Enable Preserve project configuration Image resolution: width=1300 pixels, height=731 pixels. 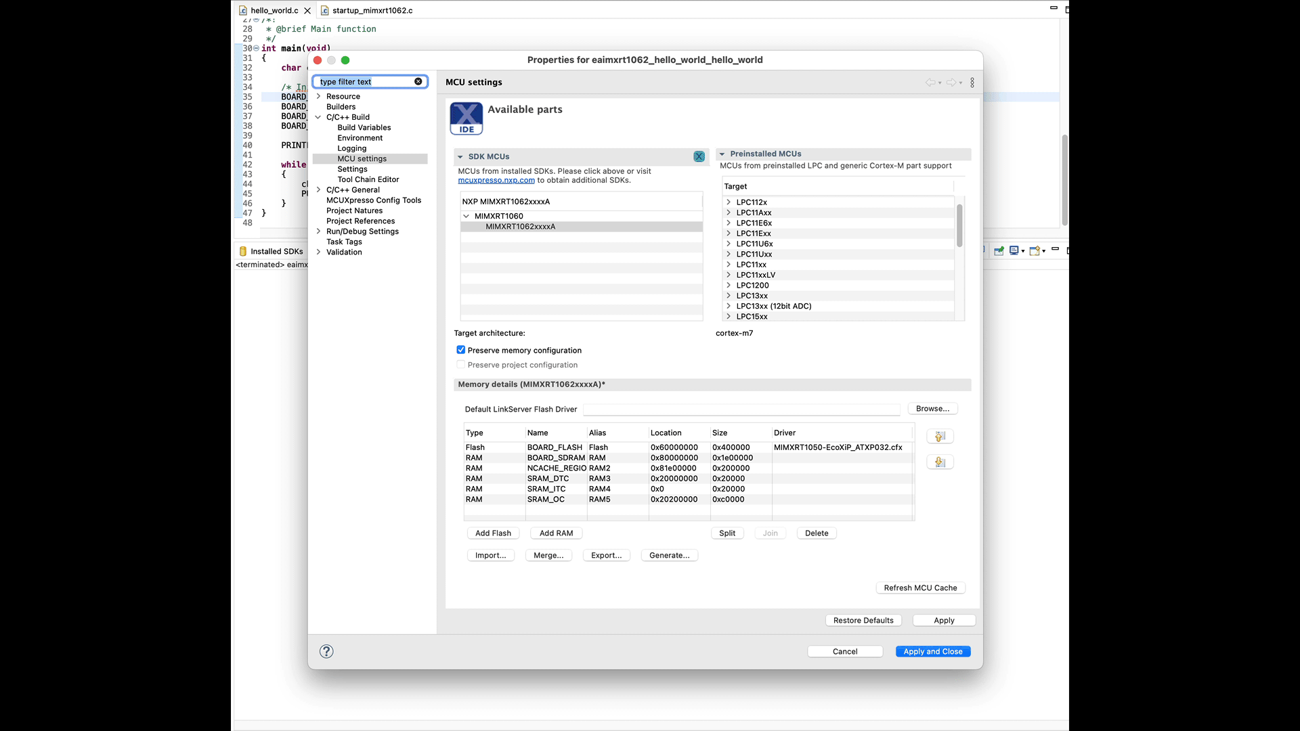pyautogui.click(x=461, y=364)
